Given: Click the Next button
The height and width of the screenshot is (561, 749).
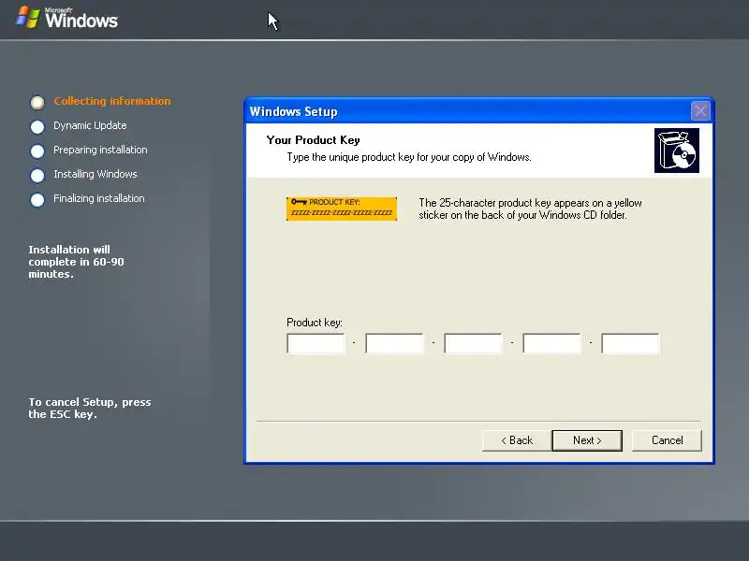Looking at the screenshot, I should [x=587, y=440].
